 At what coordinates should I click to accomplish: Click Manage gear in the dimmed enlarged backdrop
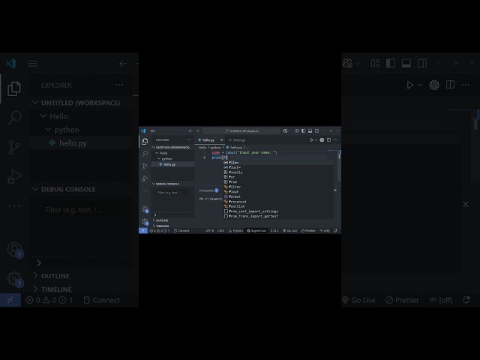(x=14, y=278)
